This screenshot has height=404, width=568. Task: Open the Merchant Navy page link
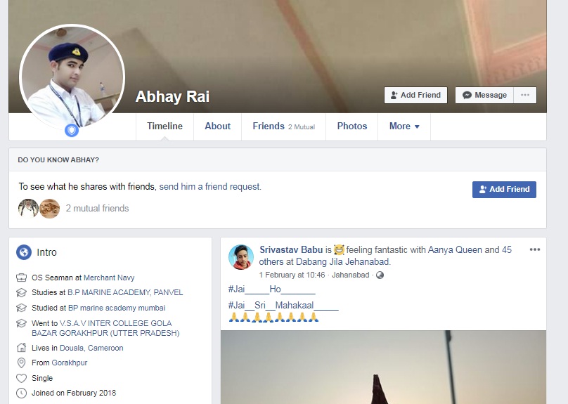coord(109,278)
